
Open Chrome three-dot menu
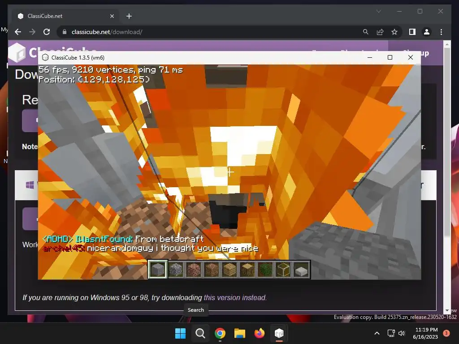(x=441, y=32)
